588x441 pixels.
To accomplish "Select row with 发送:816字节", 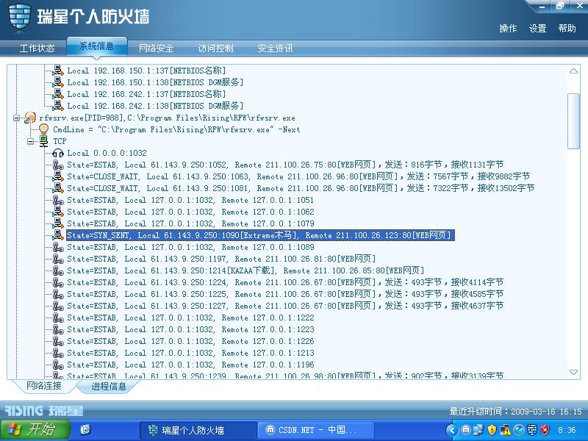I will pos(285,165).
